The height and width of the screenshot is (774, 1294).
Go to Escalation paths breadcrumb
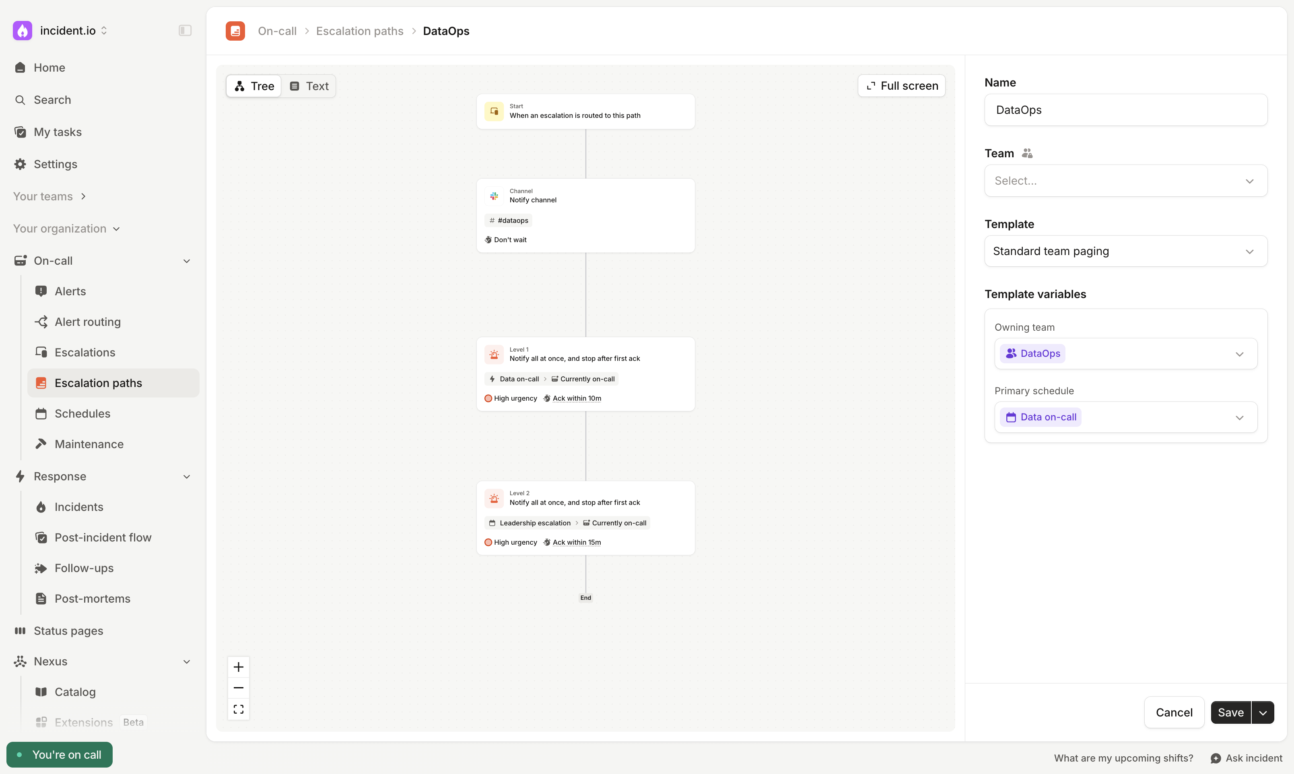[x=359, y=31]
